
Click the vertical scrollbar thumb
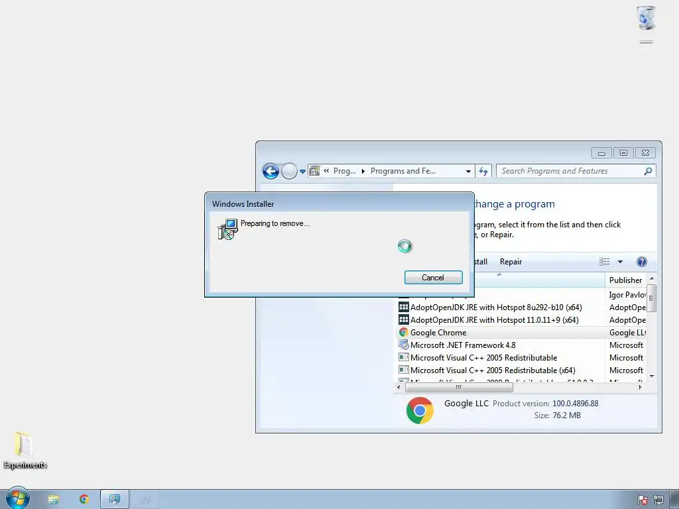652,298
